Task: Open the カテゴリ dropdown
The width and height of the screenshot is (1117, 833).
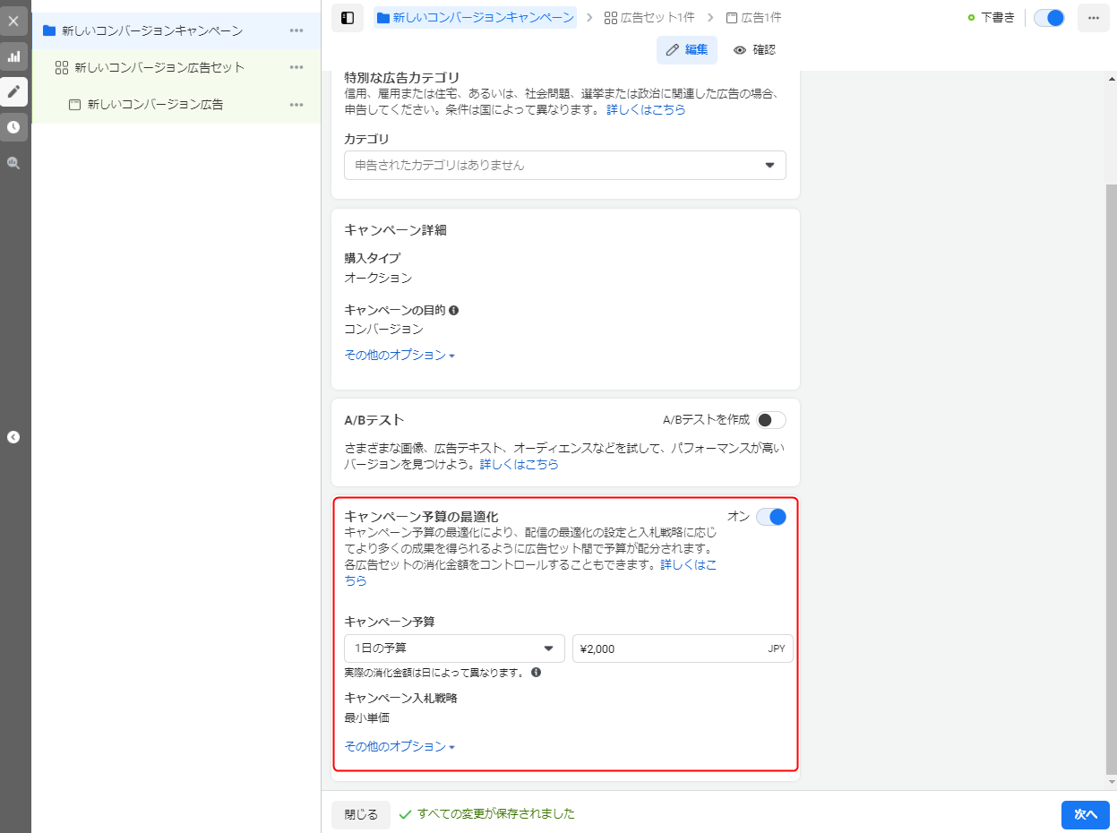Action: point(564,166)
